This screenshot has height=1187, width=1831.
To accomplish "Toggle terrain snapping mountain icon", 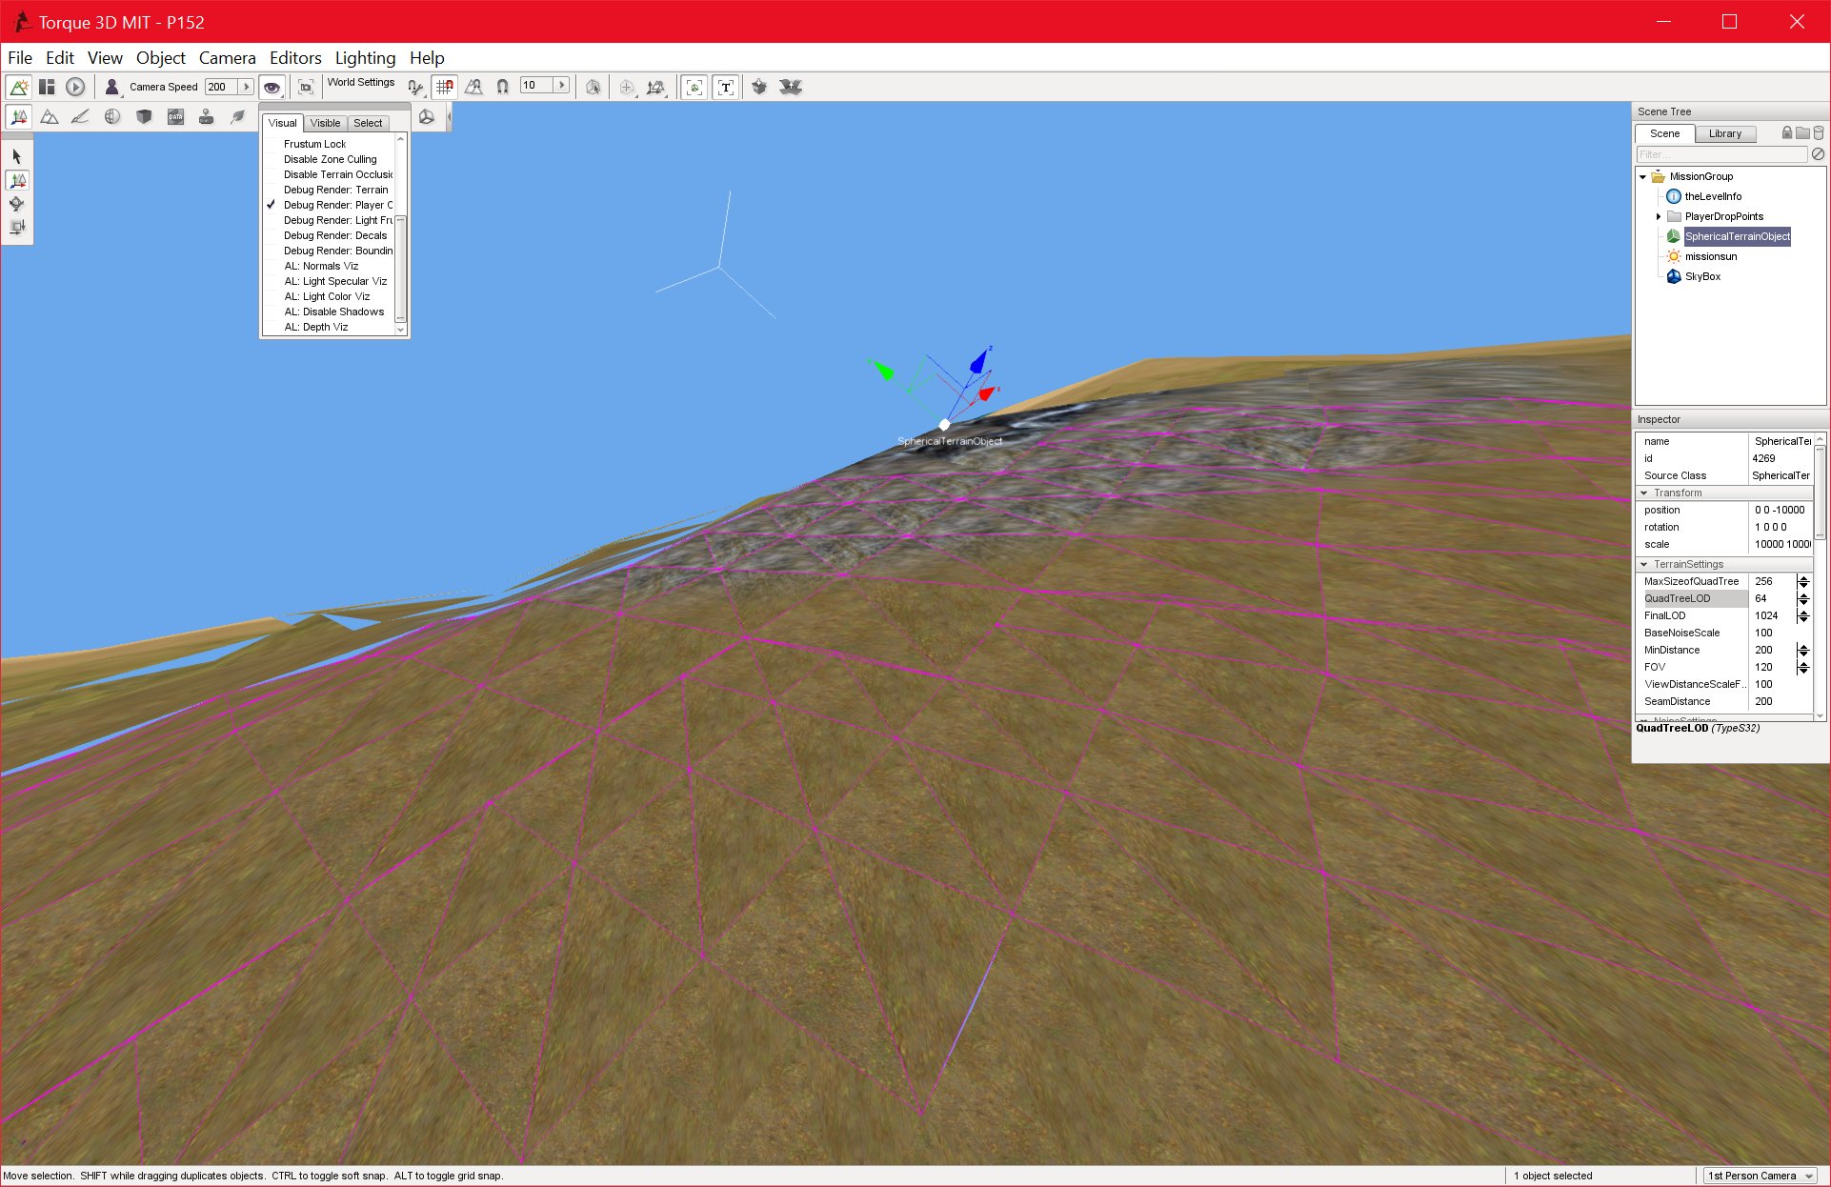I will [473, 87].
